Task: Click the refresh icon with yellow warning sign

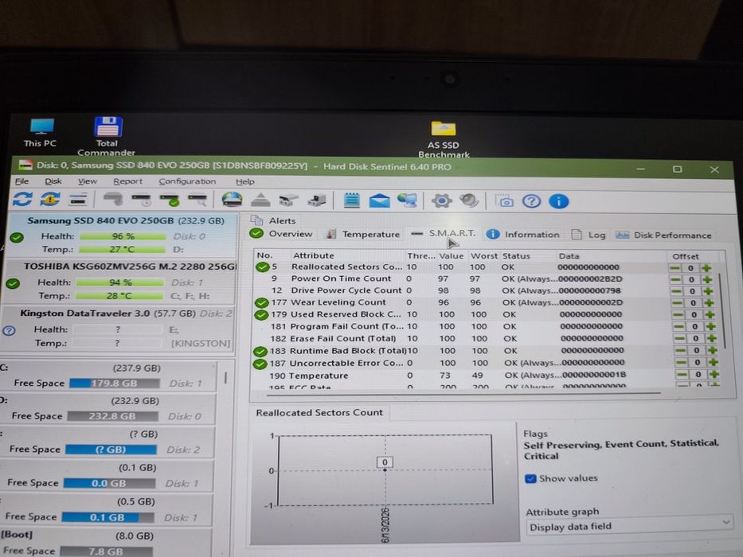Action: coord(50,200)
